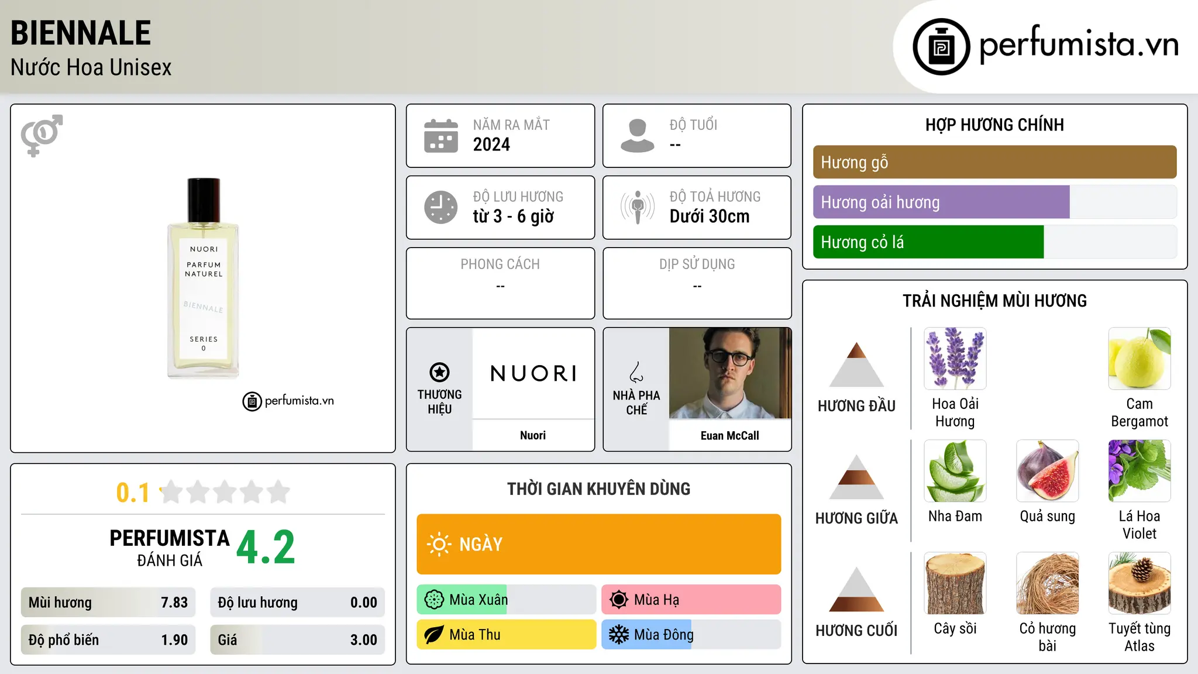Screen dimensions: 1198x674
Task: Open the Quả sung fig note image
Action: pos(1048,471)
